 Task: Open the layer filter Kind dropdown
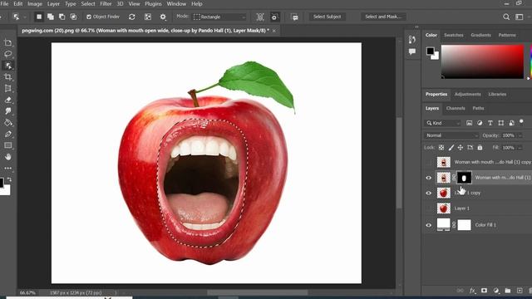point(443,123)
